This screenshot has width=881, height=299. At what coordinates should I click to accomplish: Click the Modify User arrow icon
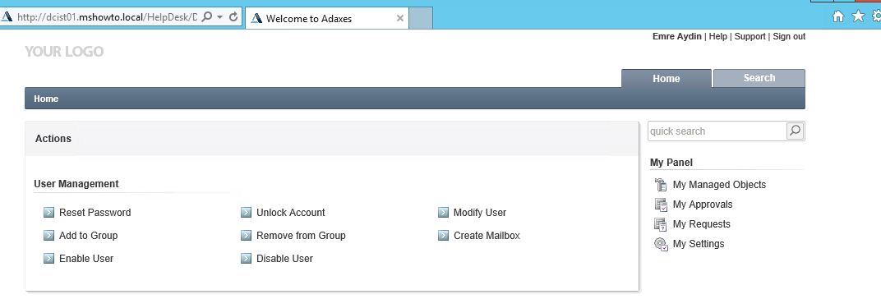[x=443, y=213]
